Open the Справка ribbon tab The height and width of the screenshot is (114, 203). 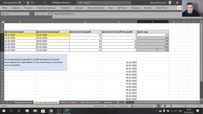point(135,8)
